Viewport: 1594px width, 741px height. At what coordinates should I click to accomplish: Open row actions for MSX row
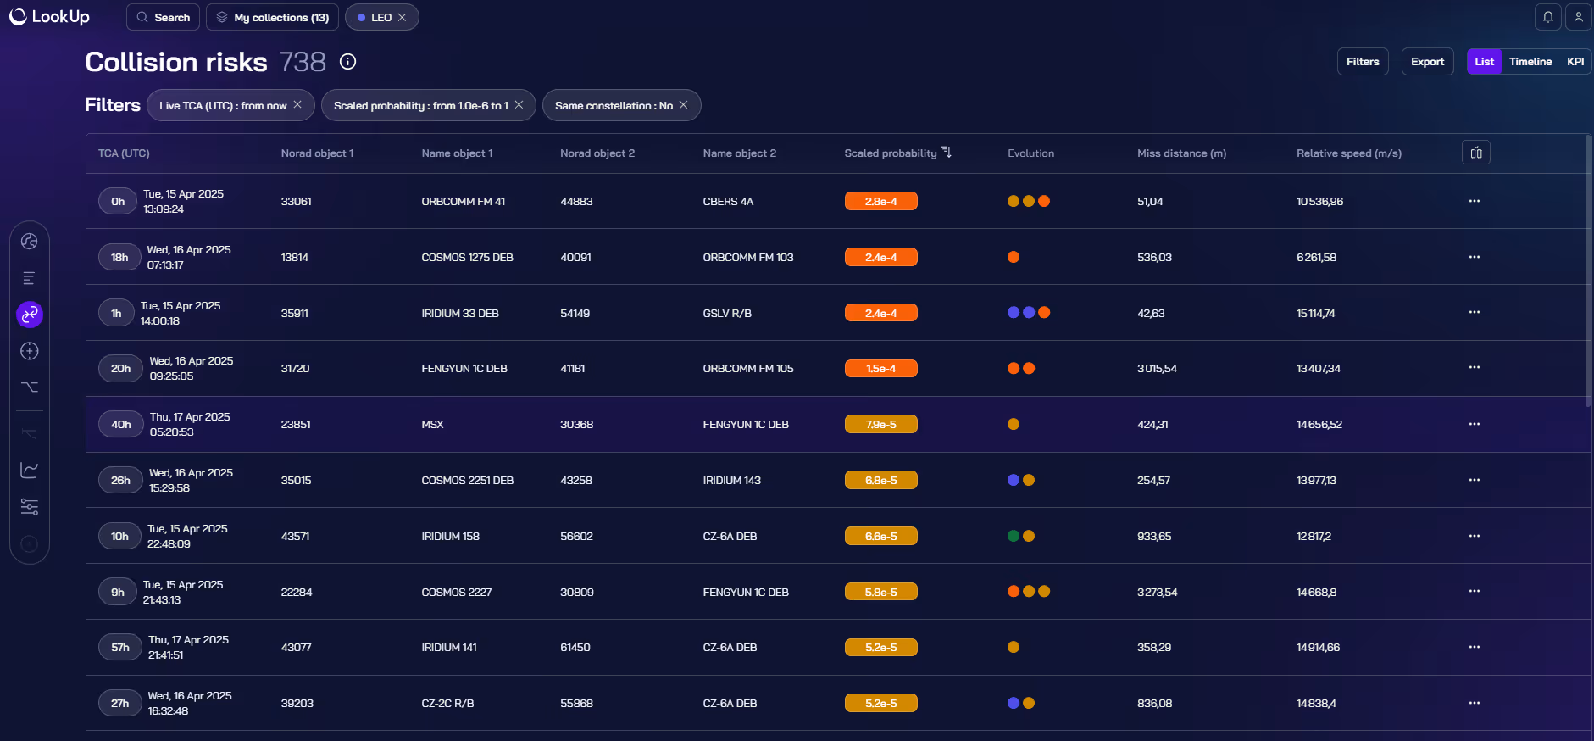pyautogui.click(x=1475, y=424)
